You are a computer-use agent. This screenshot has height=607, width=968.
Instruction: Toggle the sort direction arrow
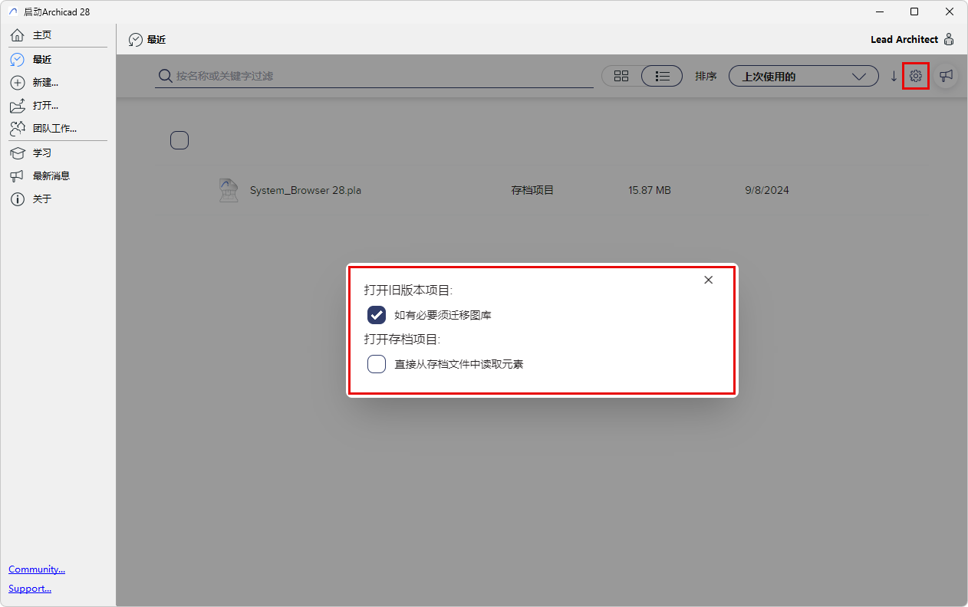tap(894, 76)
